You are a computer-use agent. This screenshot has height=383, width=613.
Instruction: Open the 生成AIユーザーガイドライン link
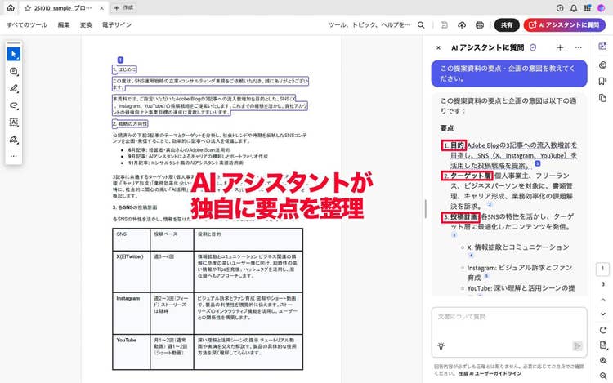491,373
